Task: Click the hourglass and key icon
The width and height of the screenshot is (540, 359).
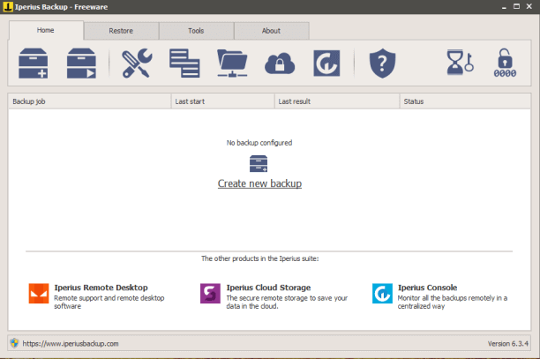Action: 457,64
